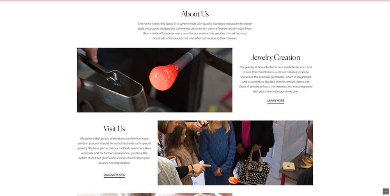Image resolution: width=390 pixels, height=196 pixels.
Task: Click the smartphone held above the children
Action: coord(205,125)
